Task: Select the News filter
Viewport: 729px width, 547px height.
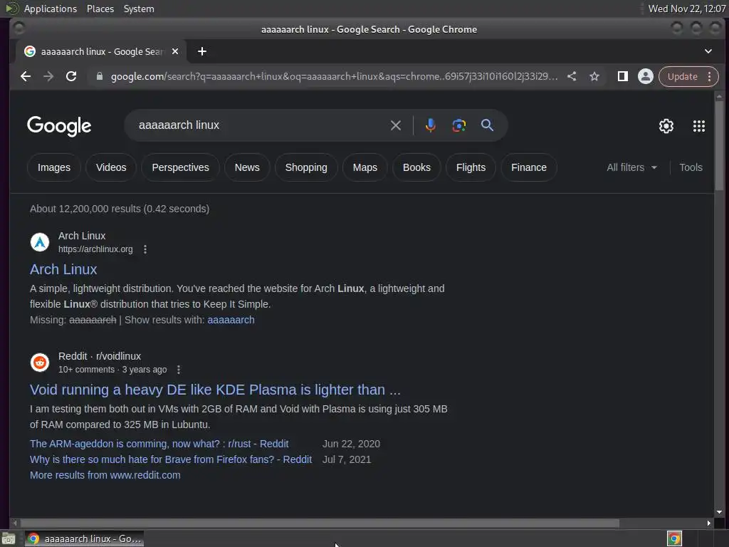Action: [247, 167]
